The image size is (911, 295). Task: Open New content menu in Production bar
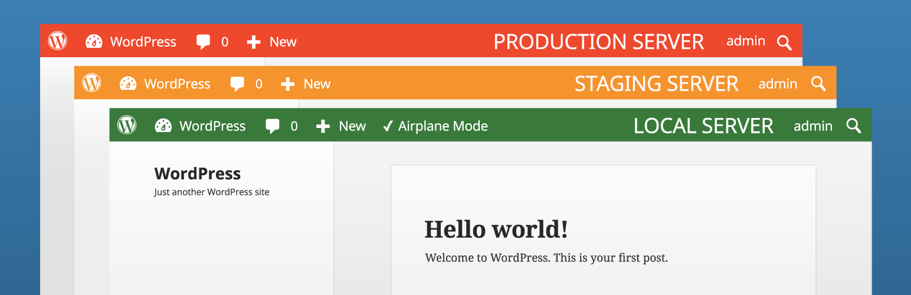[x=283, y=42]
